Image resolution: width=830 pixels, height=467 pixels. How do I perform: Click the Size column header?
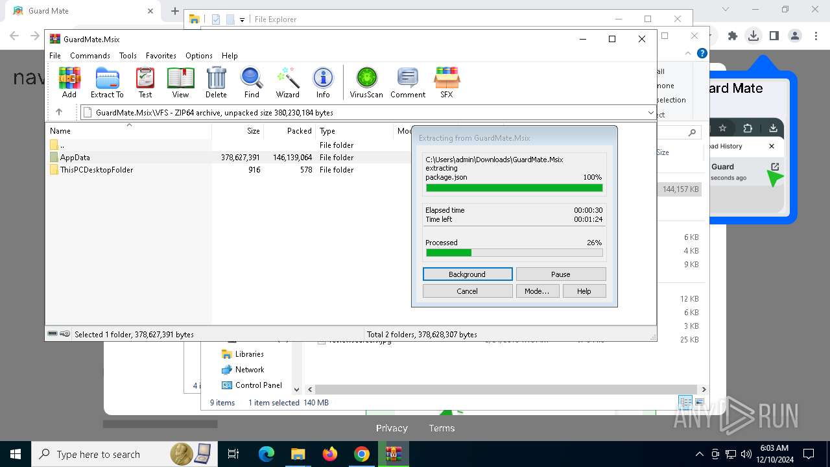[237, 130]
